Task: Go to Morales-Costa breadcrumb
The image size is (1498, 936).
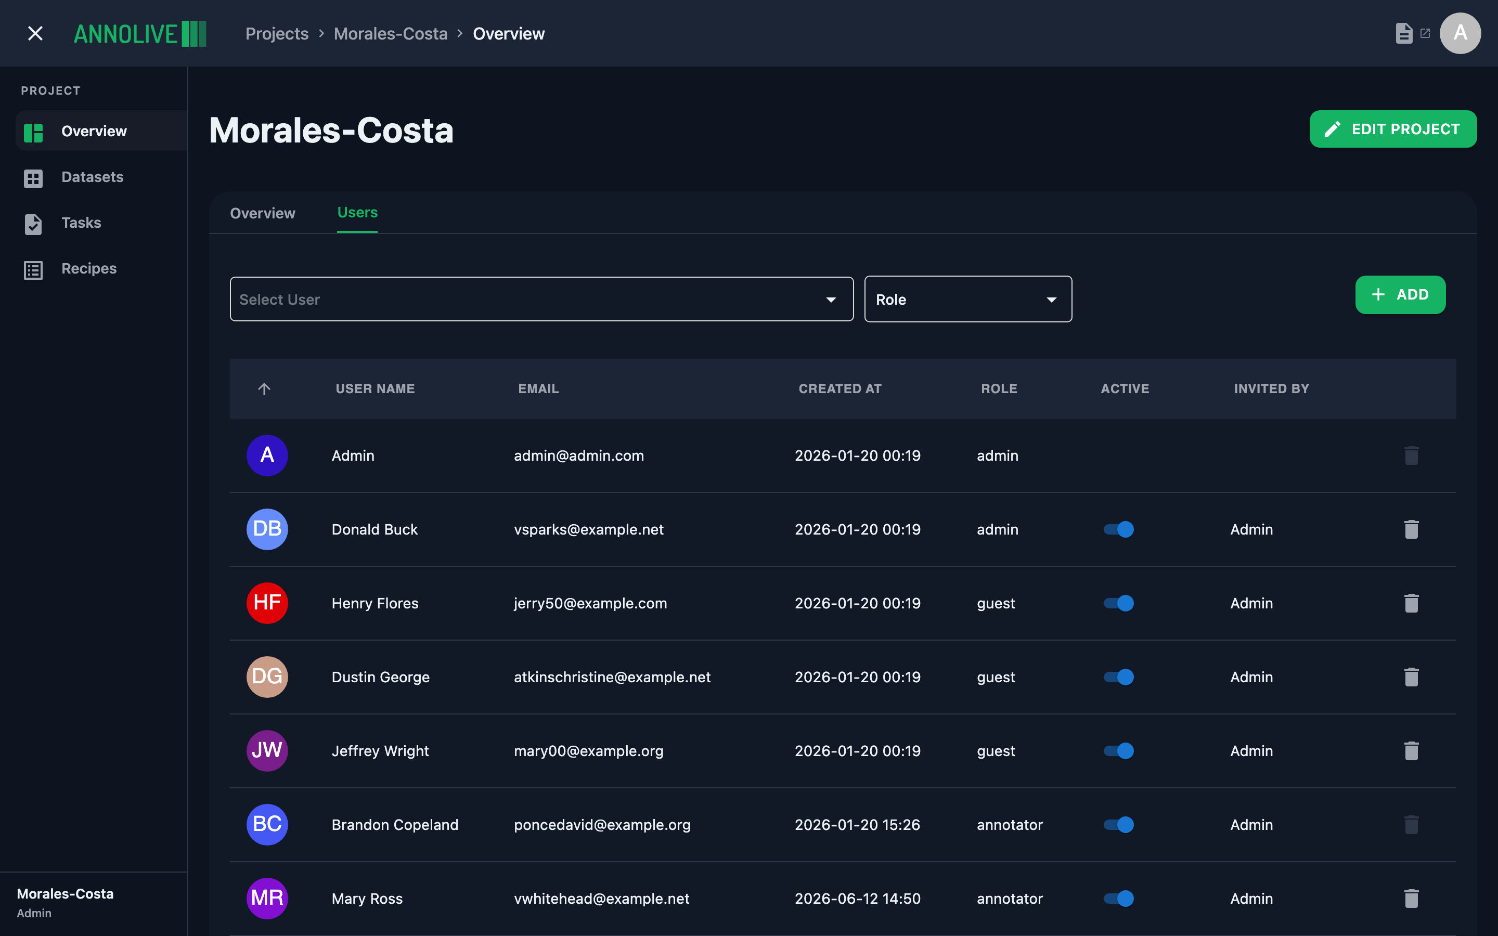Action: click(x=391, y=33)
